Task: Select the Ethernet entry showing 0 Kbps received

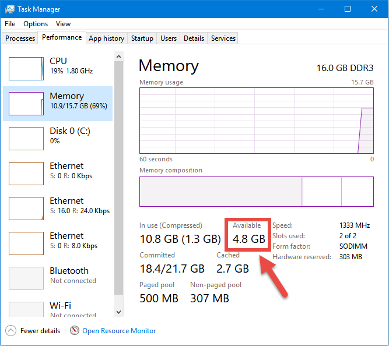Action: [x=58, y=174]
